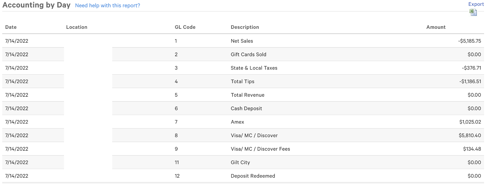Select the Total Revenue description cell
486x184 pixels.
coord(248,95)
